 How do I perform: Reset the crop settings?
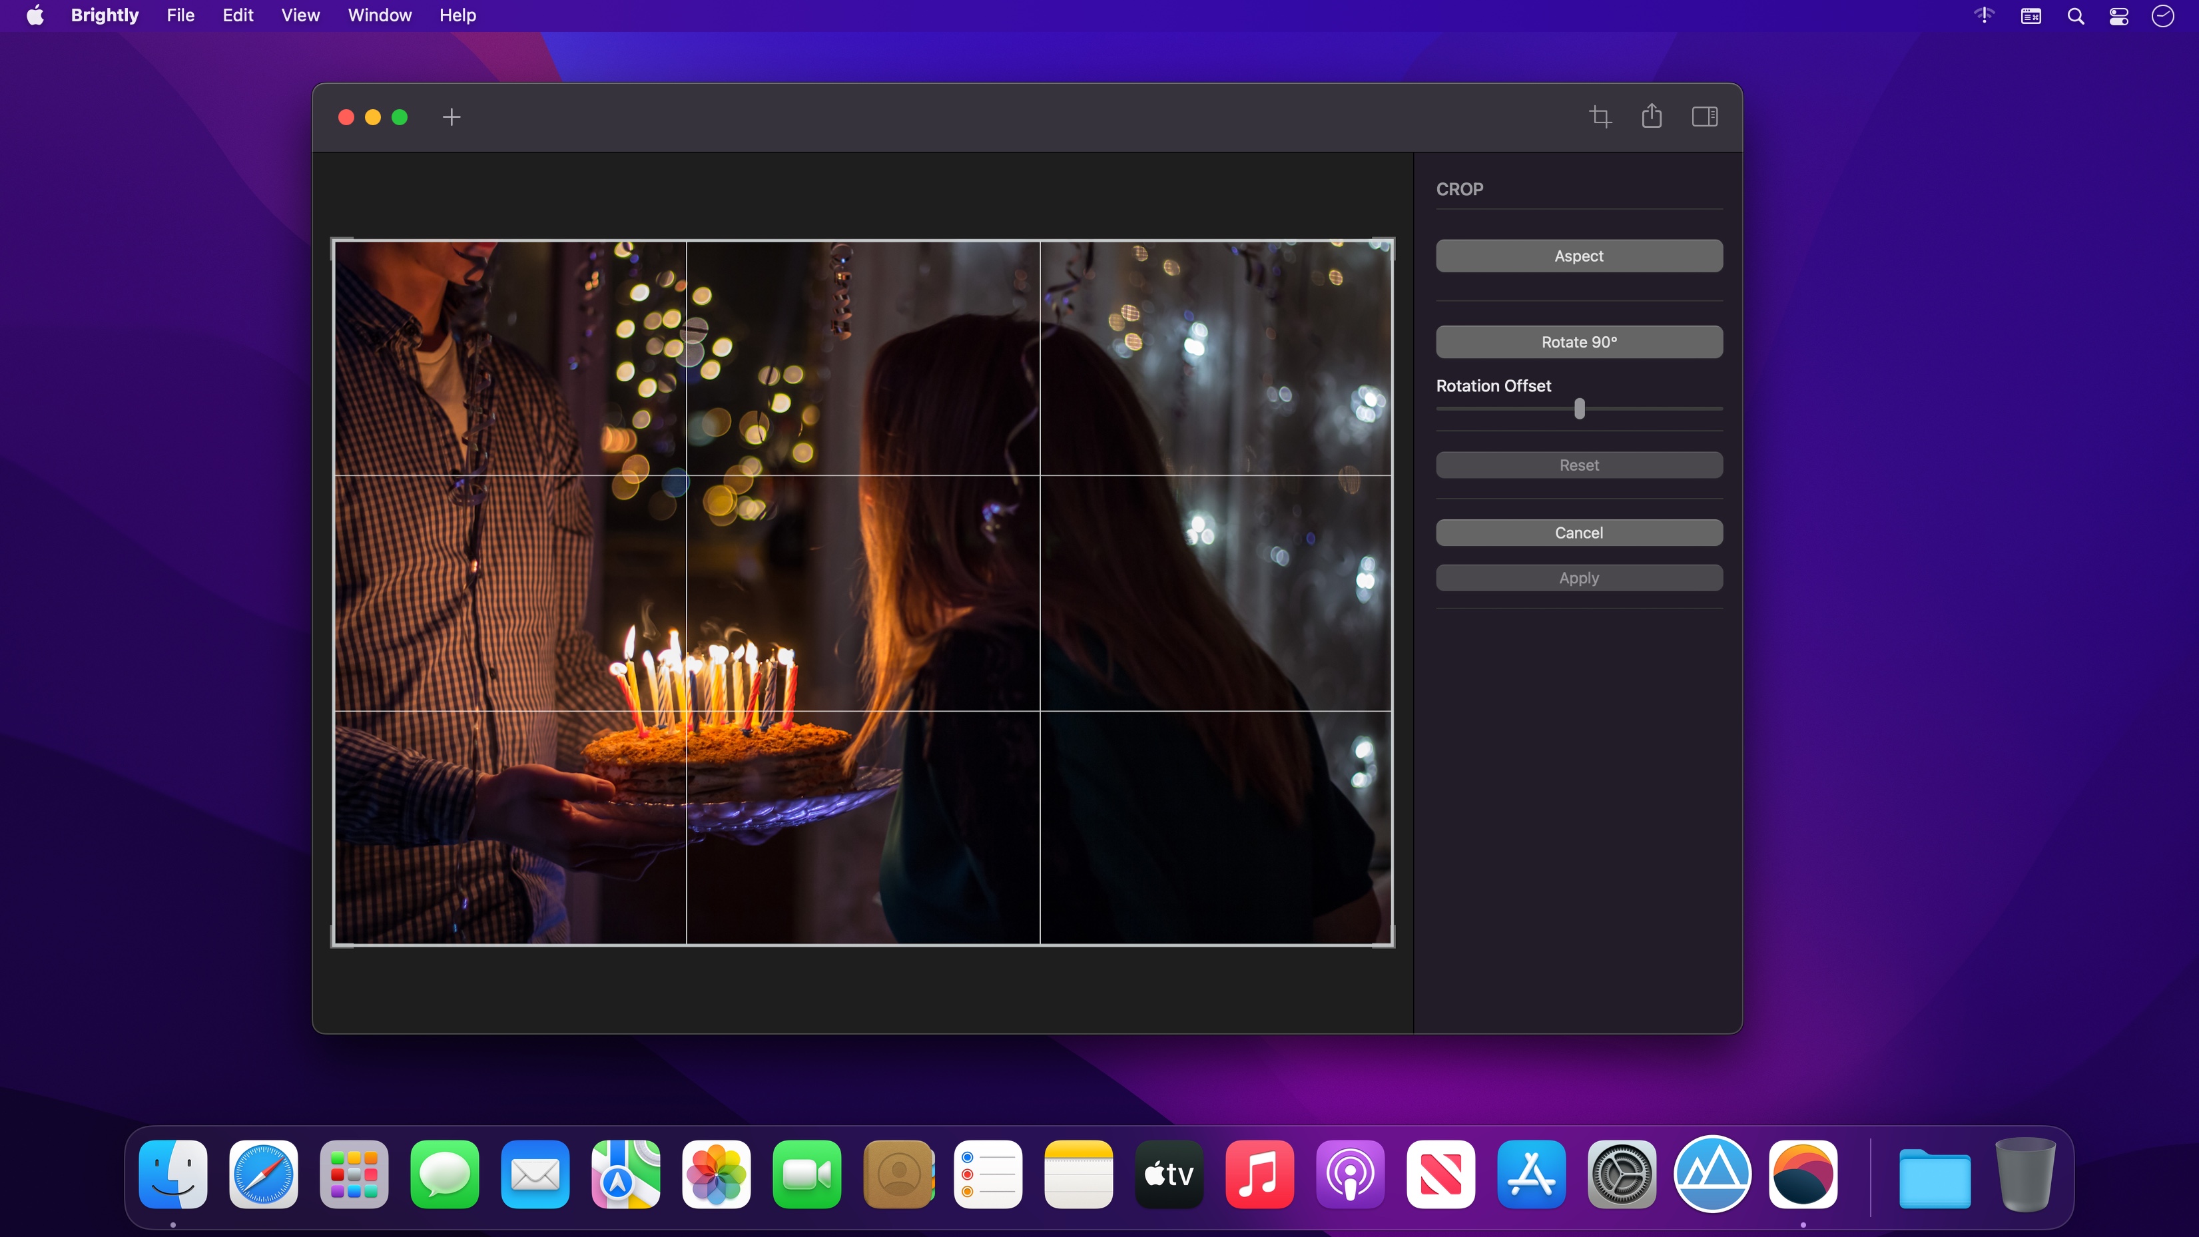click(x=1579, y=465)
